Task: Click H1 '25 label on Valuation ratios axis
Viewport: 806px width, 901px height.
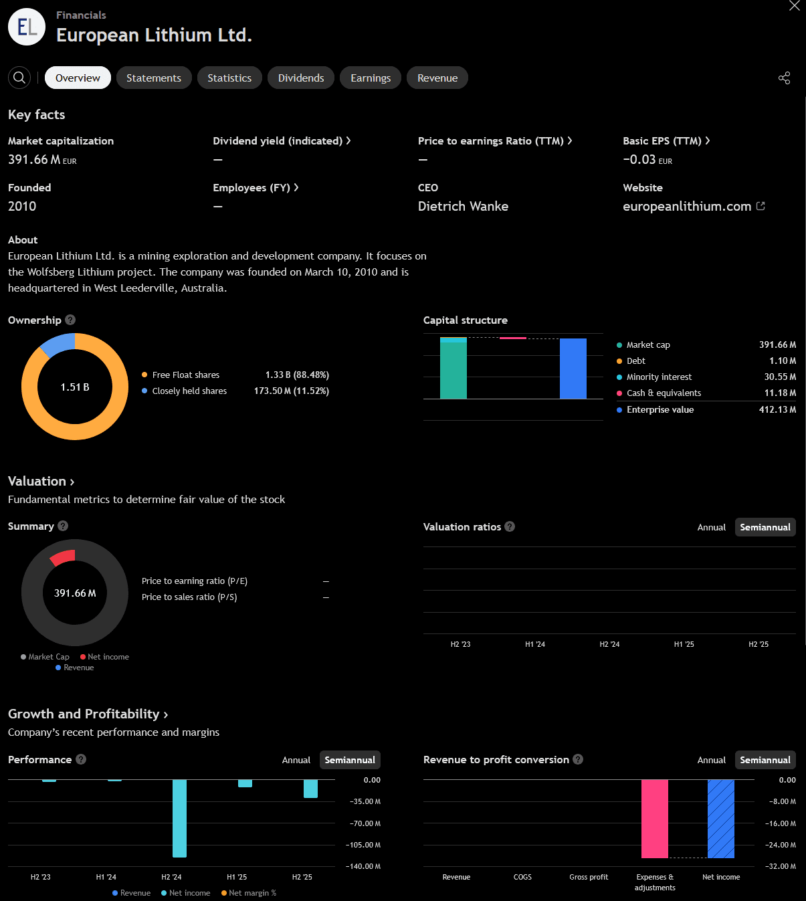Action: 684,644
